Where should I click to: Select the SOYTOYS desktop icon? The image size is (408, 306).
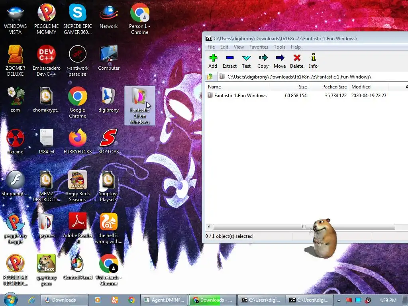click(108, 141)
